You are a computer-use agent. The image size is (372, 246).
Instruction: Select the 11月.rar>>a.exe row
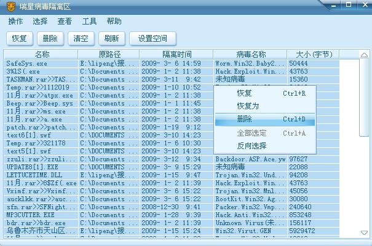172,120
